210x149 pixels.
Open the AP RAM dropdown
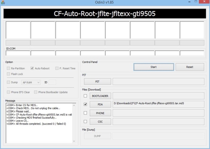coord(31,83)
